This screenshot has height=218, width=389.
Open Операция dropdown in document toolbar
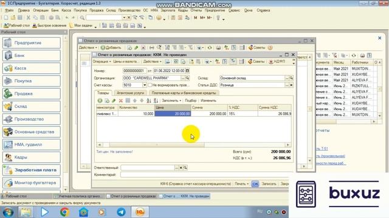click(x=102, y=62)
